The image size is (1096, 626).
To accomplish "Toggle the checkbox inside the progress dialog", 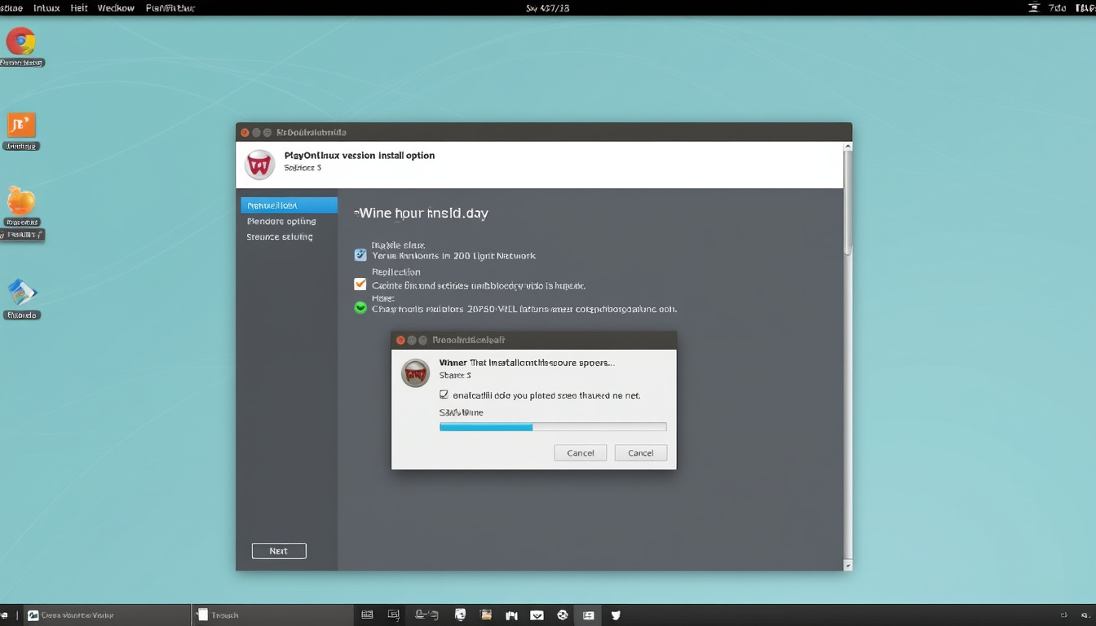I will click(x=444, y=395).
